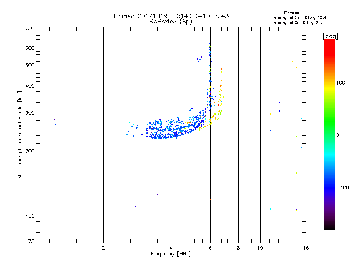Select the 'mean, sd,X: 90.0, 22.9' line
The height and width of the screenshot is (270, 360).
tap(299, 22)
